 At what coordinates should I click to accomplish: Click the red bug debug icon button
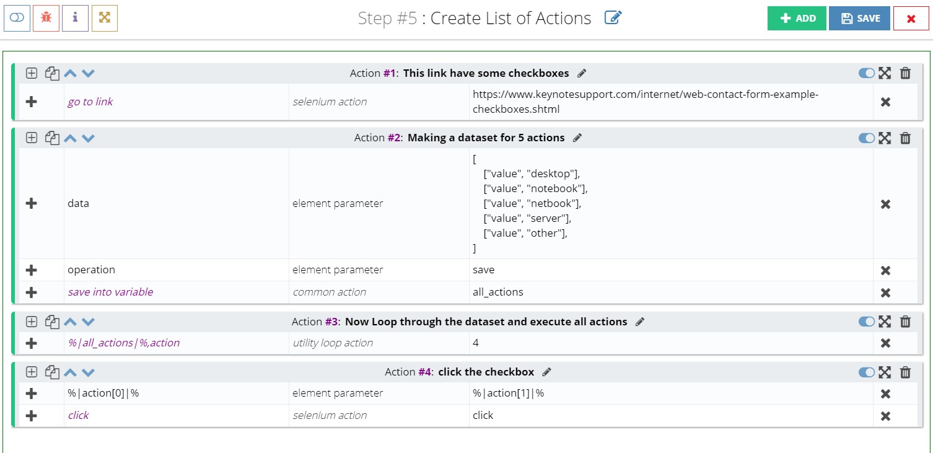(x=46, y=18)
